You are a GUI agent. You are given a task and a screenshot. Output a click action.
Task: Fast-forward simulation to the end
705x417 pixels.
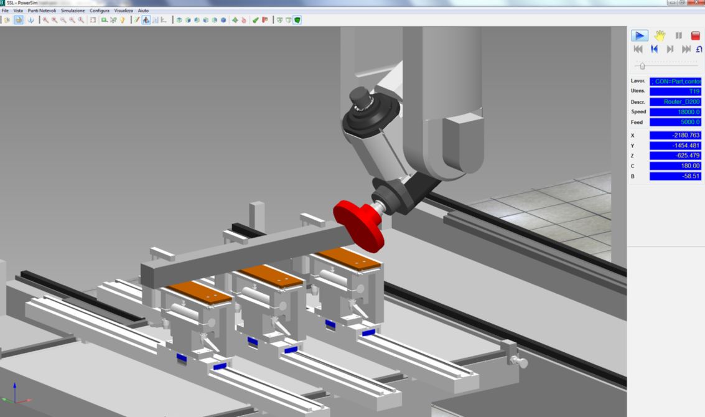pos(686,49)
